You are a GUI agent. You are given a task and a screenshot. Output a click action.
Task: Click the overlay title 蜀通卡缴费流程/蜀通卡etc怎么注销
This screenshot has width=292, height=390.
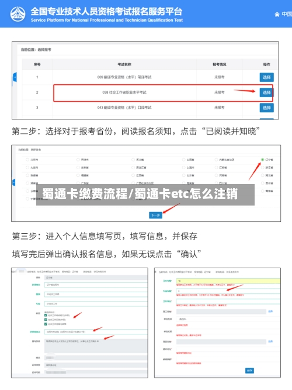click(x=140, y=194)
